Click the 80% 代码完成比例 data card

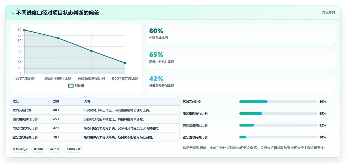(x=241, y=34)
